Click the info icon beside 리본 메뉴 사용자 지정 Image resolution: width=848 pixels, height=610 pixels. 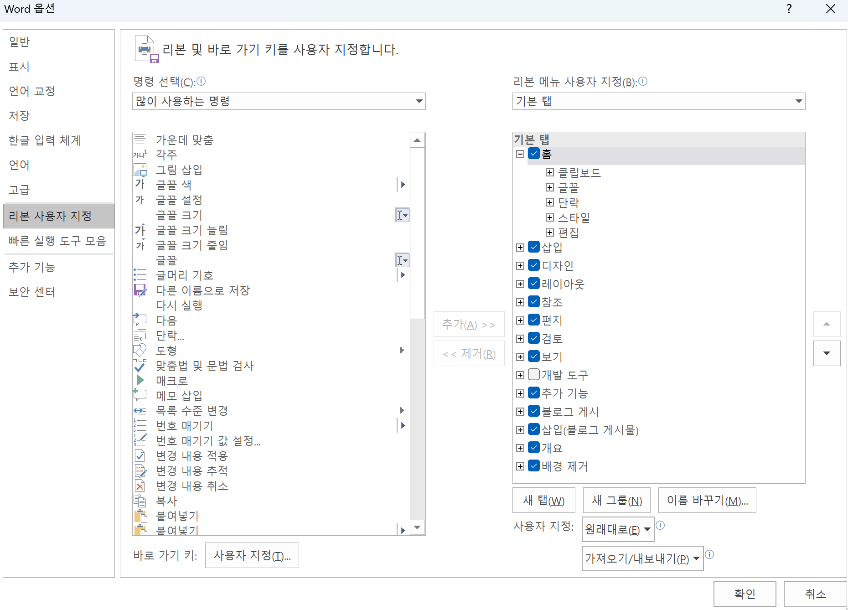tap(643, 81)
